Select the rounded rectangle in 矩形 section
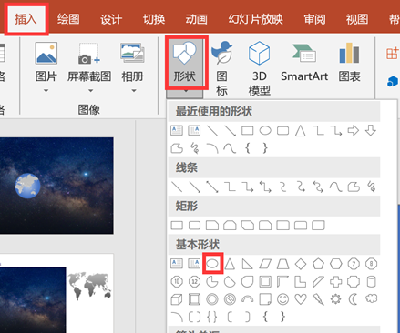Image resolution: width=400 pixels, height=333 pixels. click(x=194, y=226)
